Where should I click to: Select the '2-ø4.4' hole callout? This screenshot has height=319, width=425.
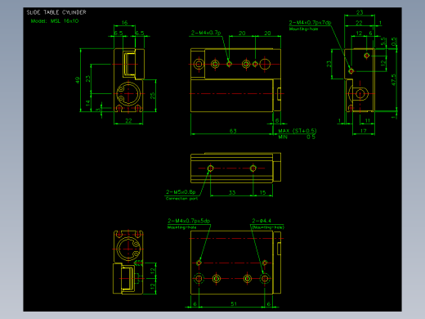[262, 221]
